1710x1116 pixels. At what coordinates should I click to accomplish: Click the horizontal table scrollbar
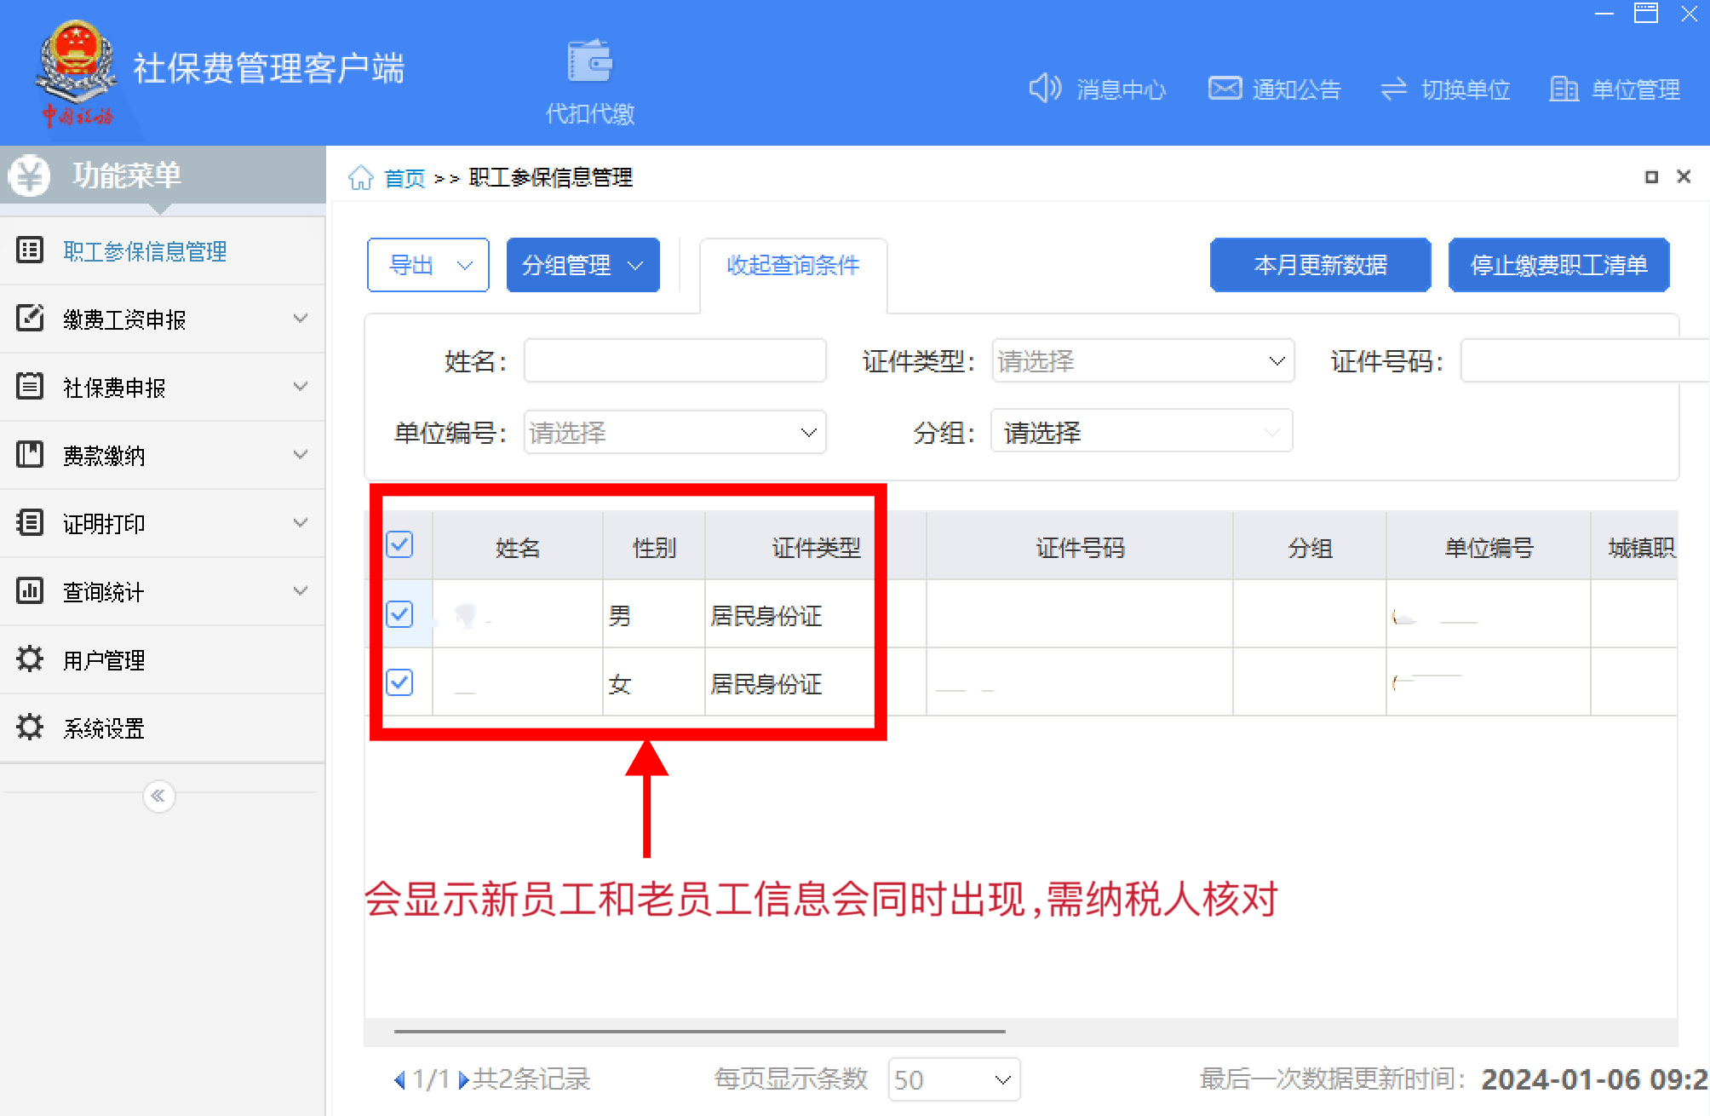point(698,1032)
